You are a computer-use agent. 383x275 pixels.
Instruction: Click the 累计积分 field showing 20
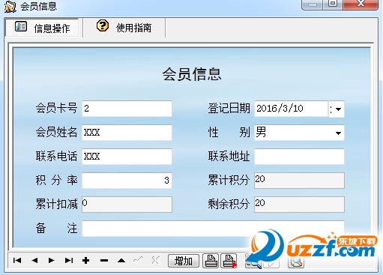[299, 181]
